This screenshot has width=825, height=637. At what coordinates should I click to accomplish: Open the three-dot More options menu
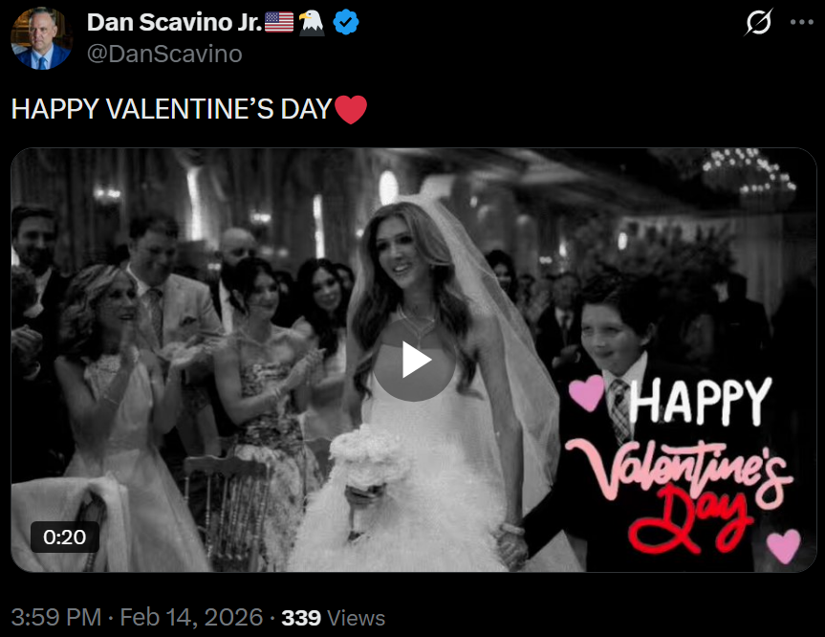(x=800, y=22)
